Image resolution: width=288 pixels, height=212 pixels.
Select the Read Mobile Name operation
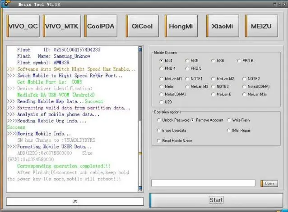pyautogui.click(x=159, y=141)
